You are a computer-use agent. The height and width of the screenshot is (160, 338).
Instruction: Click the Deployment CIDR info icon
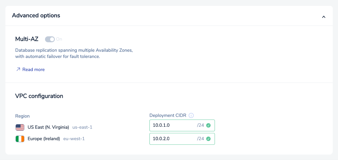(x=191, y=115)
